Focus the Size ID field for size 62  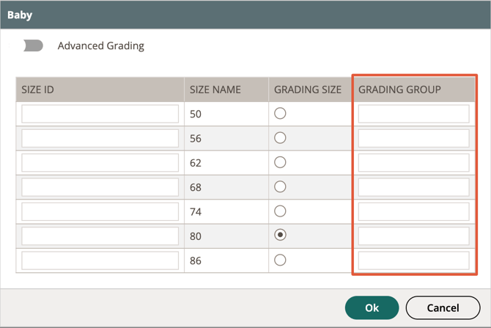(x=100, y=163)
